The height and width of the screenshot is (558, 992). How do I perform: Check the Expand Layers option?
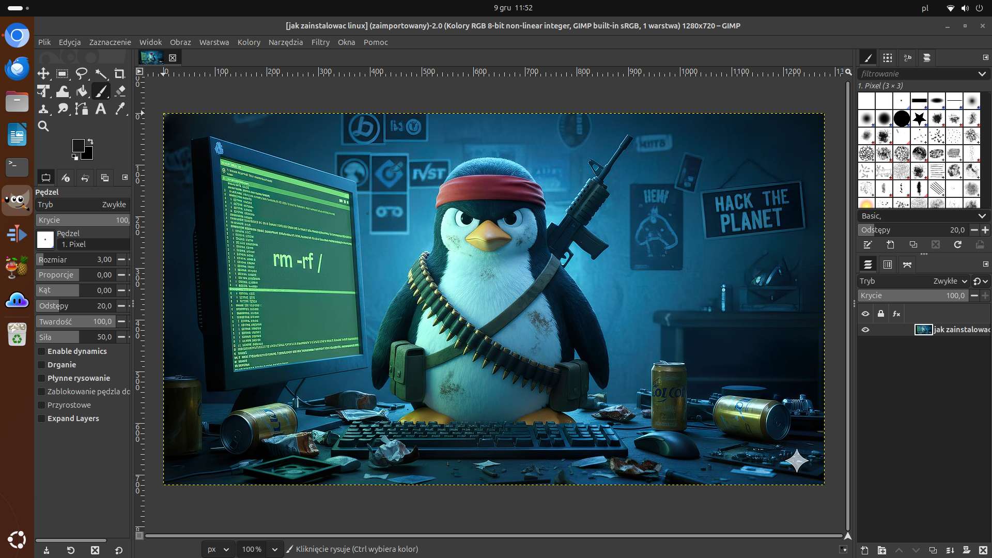41,419
